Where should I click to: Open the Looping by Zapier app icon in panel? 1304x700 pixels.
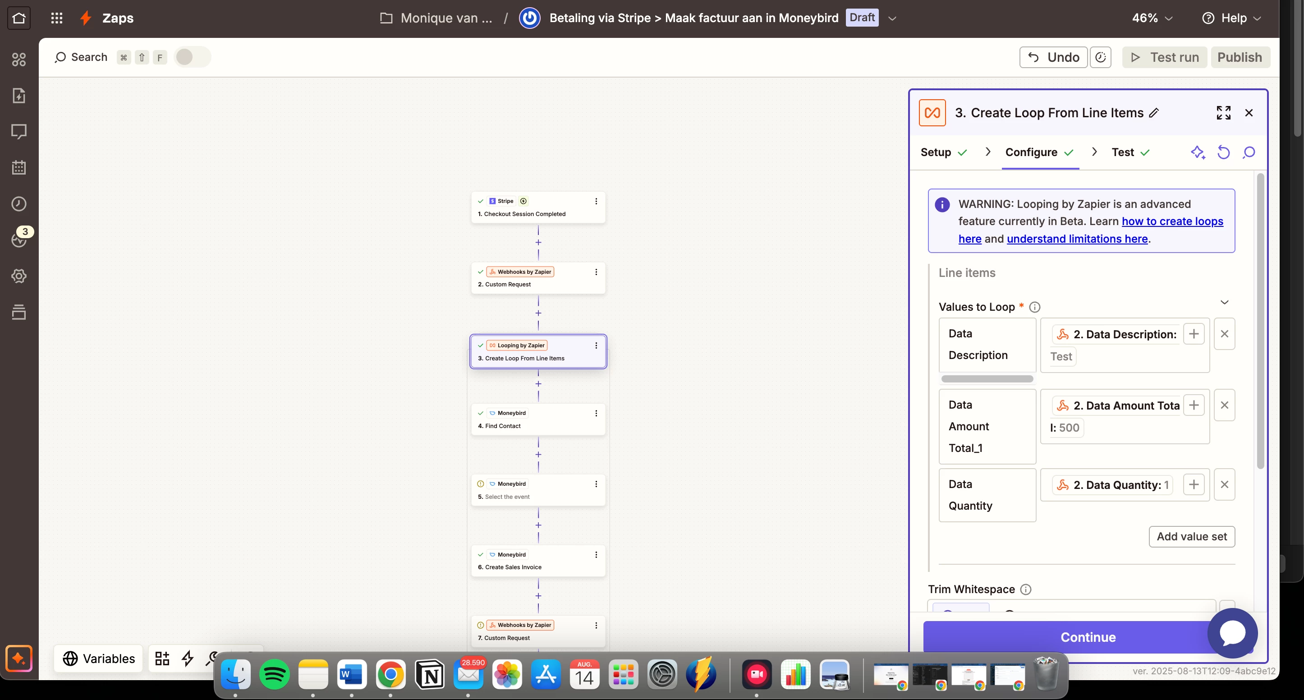932,113
